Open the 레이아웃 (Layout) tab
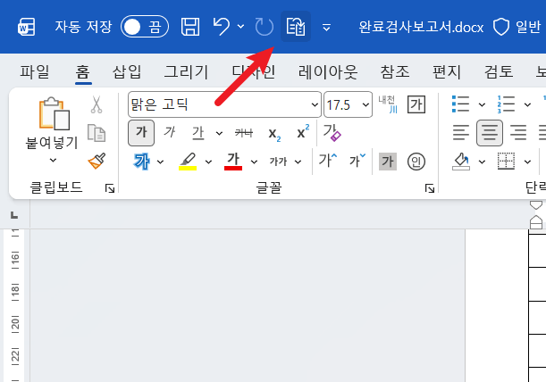Screen dimensions: 546x382 click(328, 71)
